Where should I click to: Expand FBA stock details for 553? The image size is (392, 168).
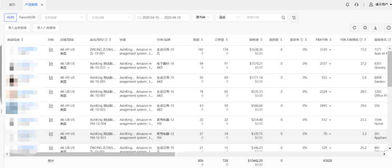pyautogui.click(x=330, y=78)
